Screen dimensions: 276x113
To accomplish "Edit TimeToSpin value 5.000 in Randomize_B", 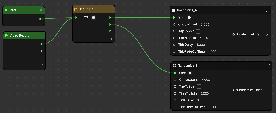I will tap(205, 93).
